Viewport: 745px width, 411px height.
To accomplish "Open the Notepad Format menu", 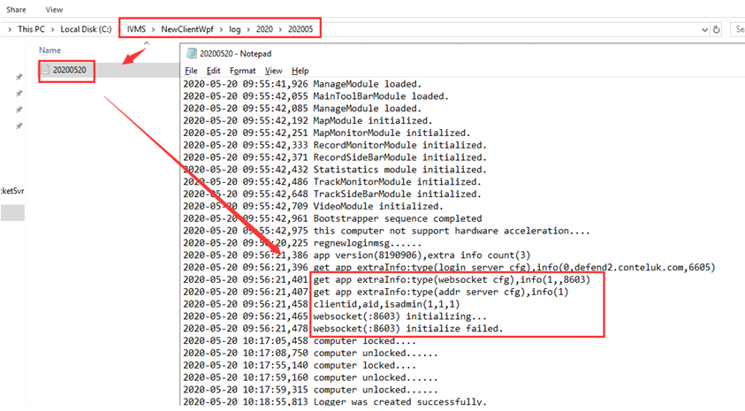I will 242,71.
